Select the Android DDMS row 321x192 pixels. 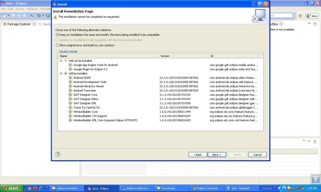[160, 78]
